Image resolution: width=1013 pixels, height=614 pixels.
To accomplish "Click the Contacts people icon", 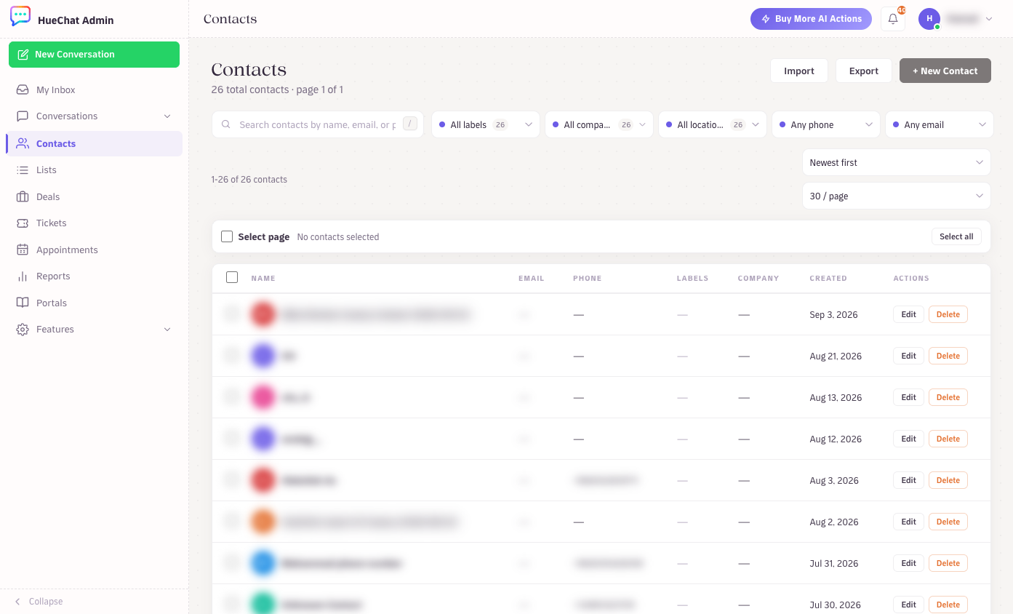I will coord(23,143).
